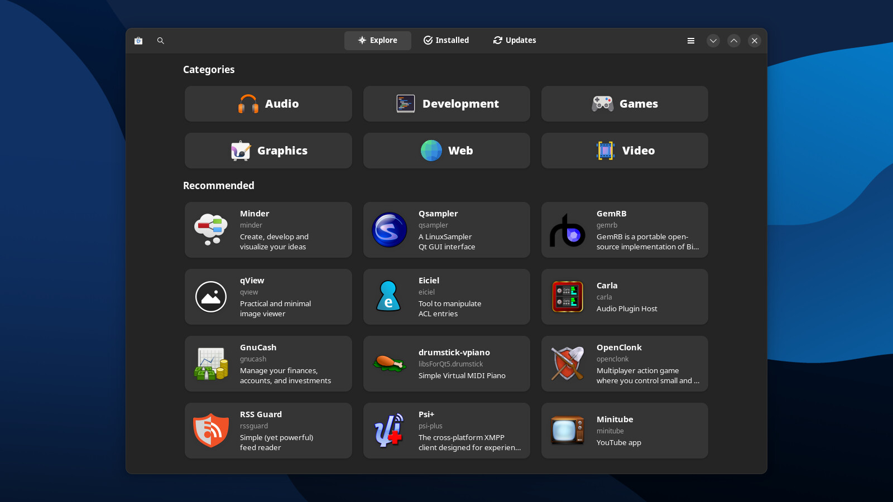893x502 pixels.
Task: Switch to the Installed tab
Action: coord(446,41)
